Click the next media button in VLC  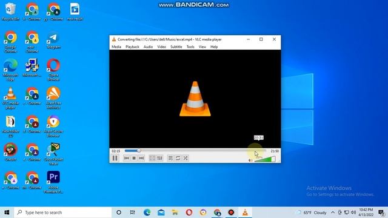coord(141,158)
